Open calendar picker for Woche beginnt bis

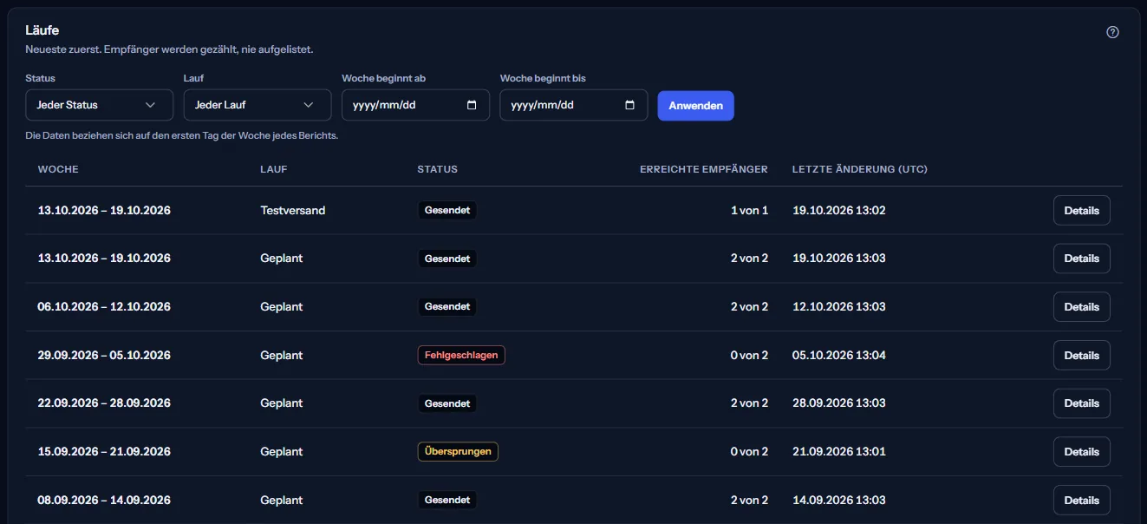tap(630, 105)
